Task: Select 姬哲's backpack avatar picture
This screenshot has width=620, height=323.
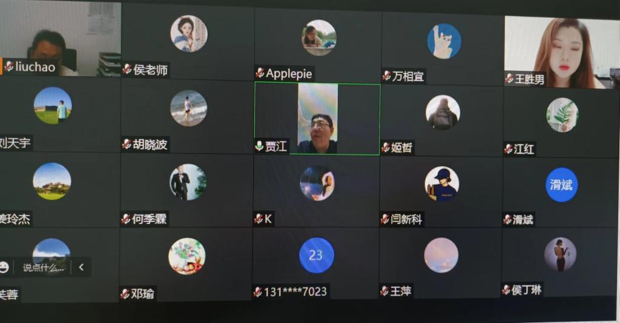Action: 443,113
